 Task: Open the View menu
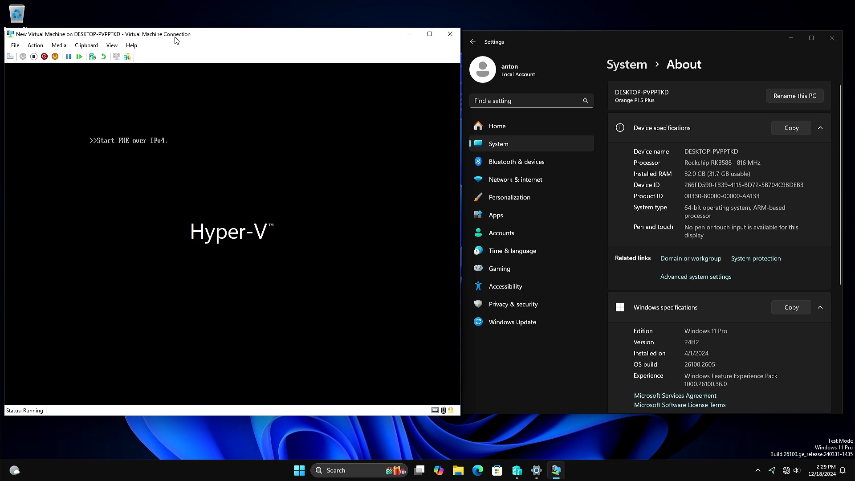click(112, 45)
